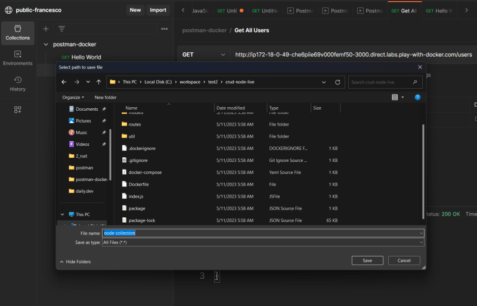
Task: Click the dialog's back navigation arrow
Action: click(x=63, y=82)
